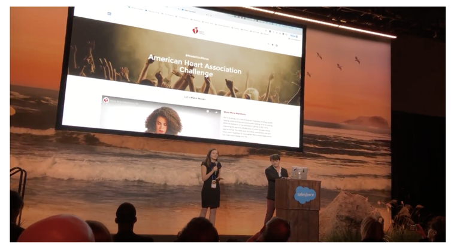The image size is (460, 247).
Task: Play the Move More Manifesto video thumbnail
Action: (161, 116)
